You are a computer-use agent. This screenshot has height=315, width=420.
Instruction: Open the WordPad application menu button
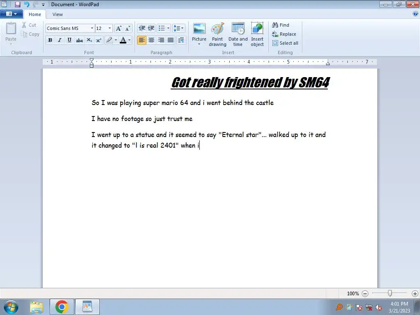11,14
